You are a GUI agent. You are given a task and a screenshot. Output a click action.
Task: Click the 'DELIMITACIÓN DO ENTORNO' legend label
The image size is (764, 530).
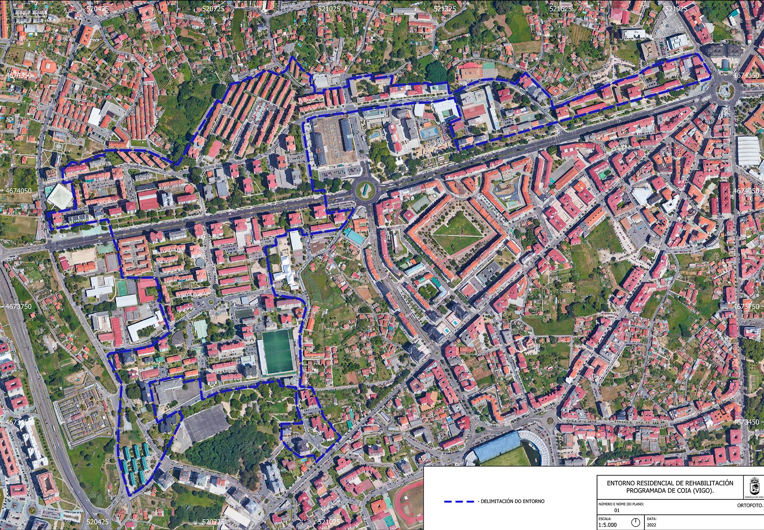click(513, 501)
